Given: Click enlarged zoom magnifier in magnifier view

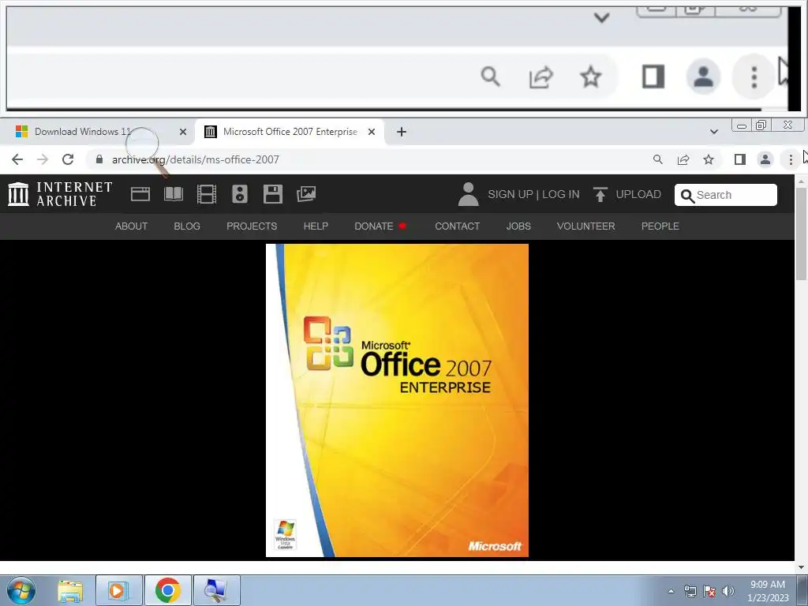Looking at the screenshot, I should (490, 77).
